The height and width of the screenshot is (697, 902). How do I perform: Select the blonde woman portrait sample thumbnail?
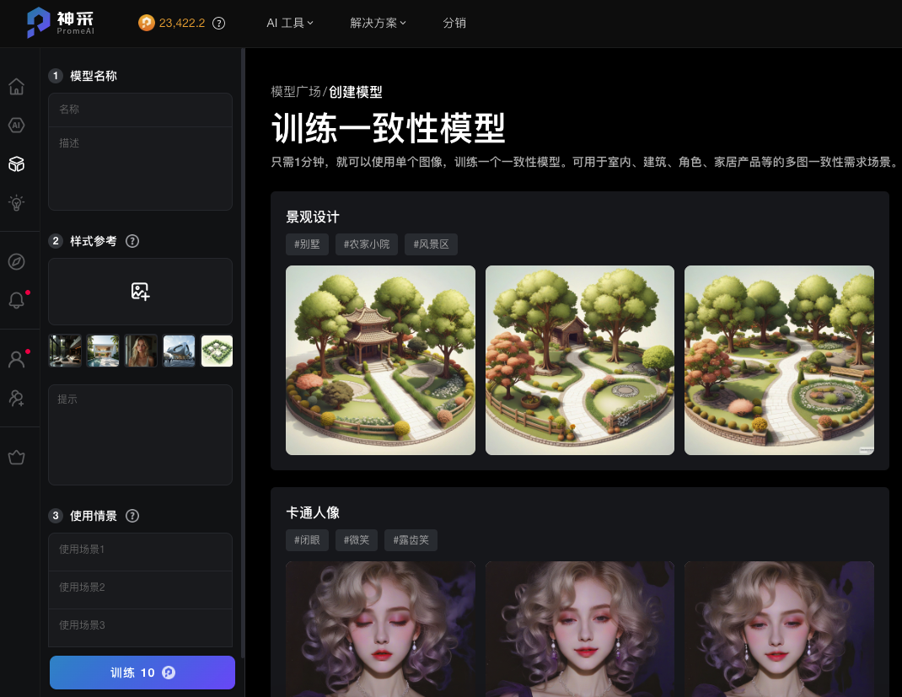(x=141, y=351)
